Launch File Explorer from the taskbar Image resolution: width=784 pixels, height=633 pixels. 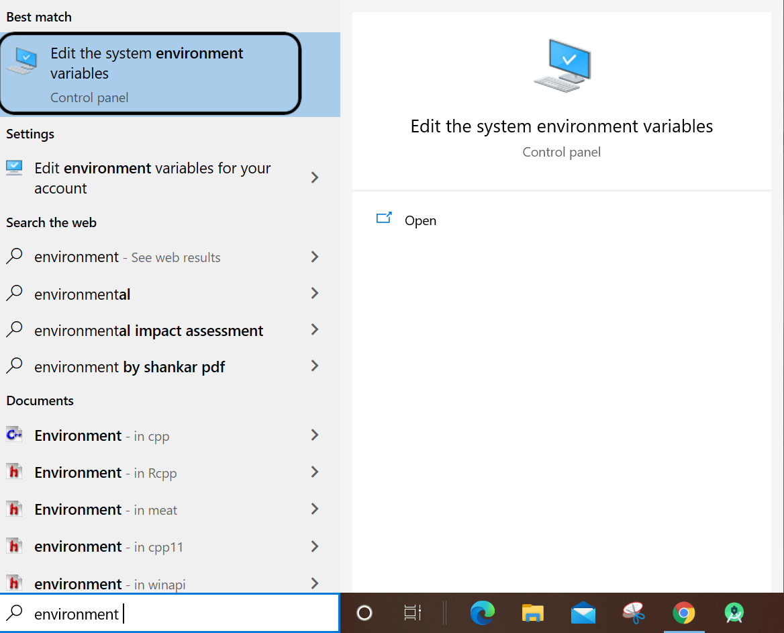532,613
